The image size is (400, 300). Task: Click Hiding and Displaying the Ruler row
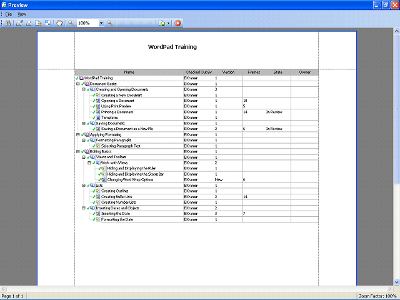tap(131, 168)
